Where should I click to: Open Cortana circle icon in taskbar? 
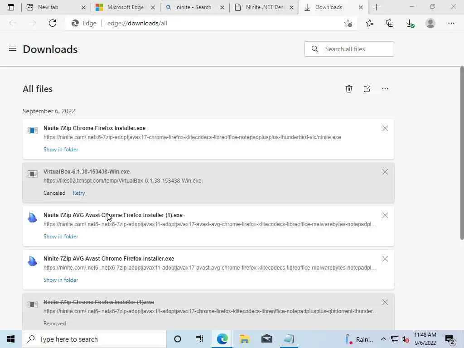pos(178,339)
